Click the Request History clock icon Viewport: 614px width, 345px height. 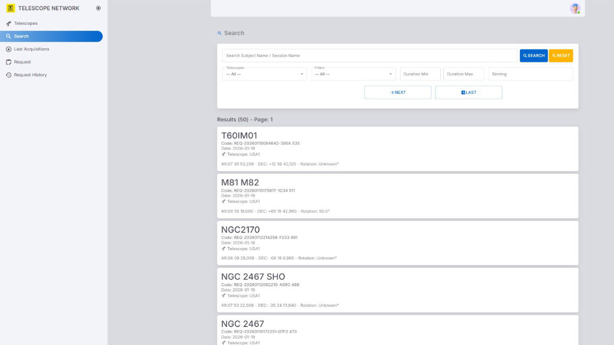pyautogui.click(x=9, y=75)
